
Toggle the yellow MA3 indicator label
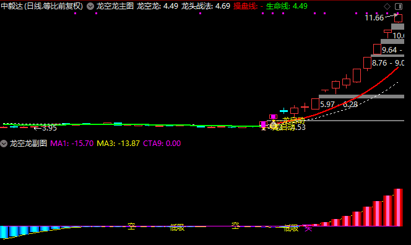[x=118, y=144]
